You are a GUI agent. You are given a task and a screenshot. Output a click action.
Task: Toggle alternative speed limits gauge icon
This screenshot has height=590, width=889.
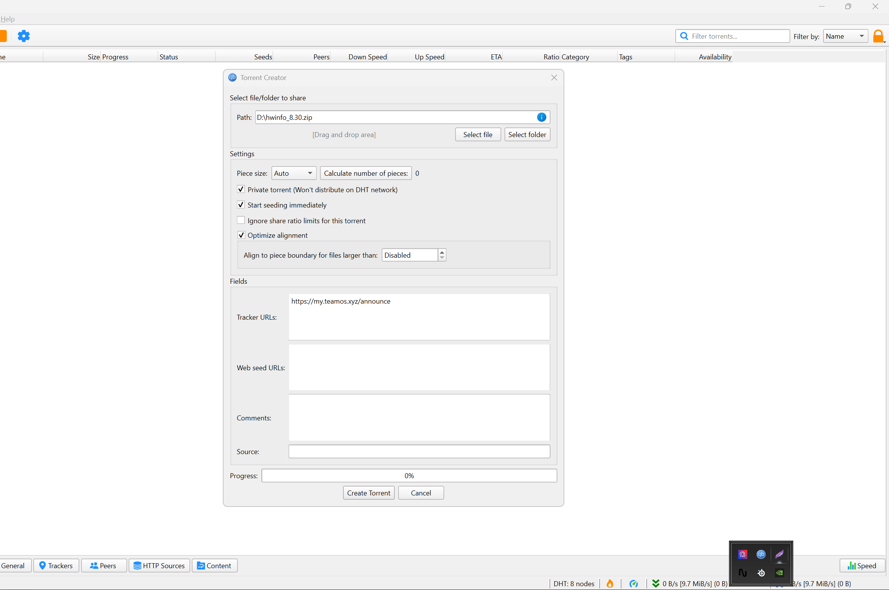click(634, 583)
